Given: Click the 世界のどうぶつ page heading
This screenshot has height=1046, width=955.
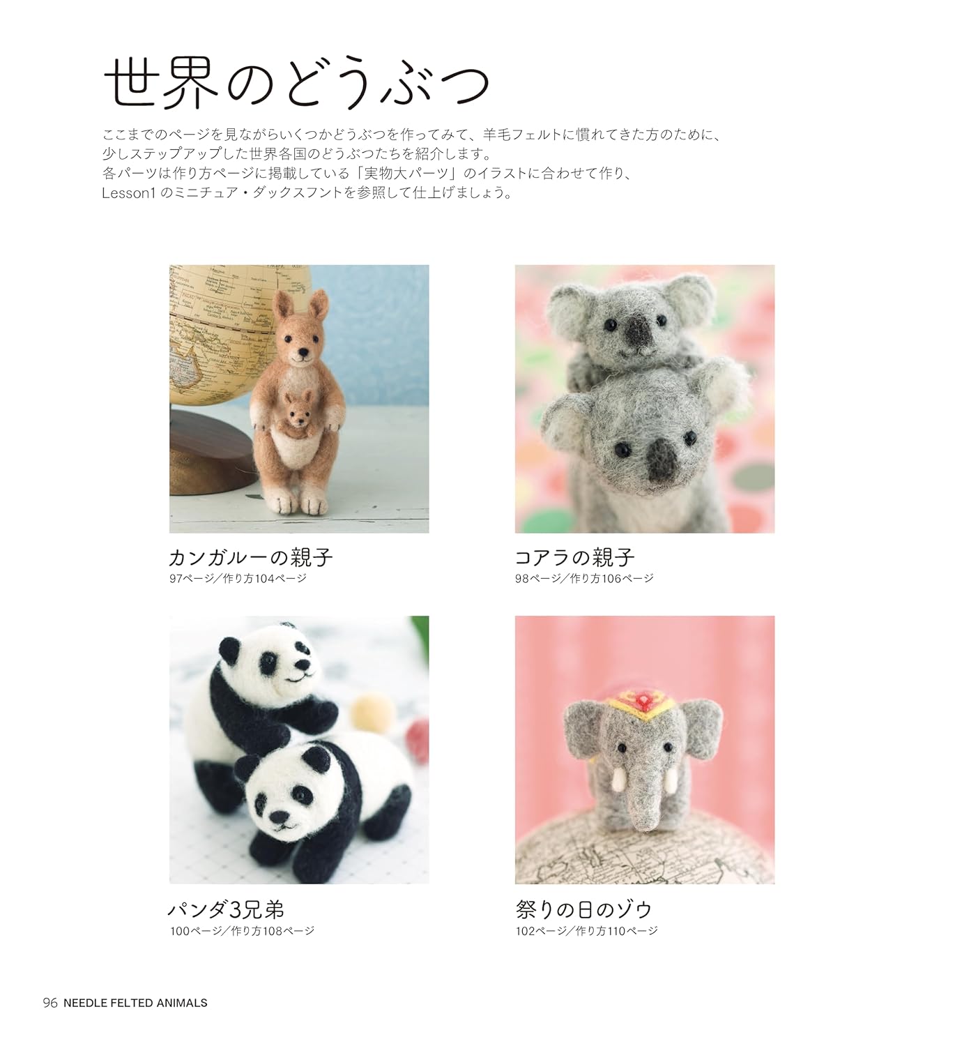Looking at the screenshot, I should (296, 84).
